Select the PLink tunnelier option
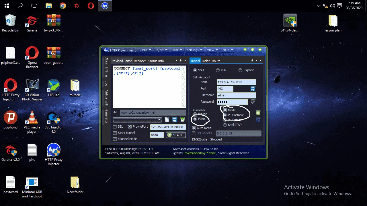 195,119
